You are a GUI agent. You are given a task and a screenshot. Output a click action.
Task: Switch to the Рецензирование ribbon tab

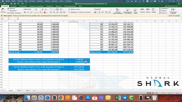click(70, 6)
